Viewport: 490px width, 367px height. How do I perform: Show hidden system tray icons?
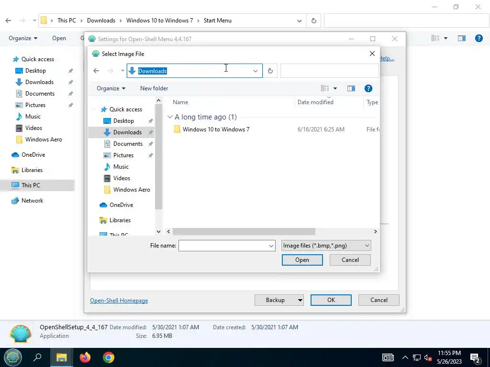click(x=405, y=357)
